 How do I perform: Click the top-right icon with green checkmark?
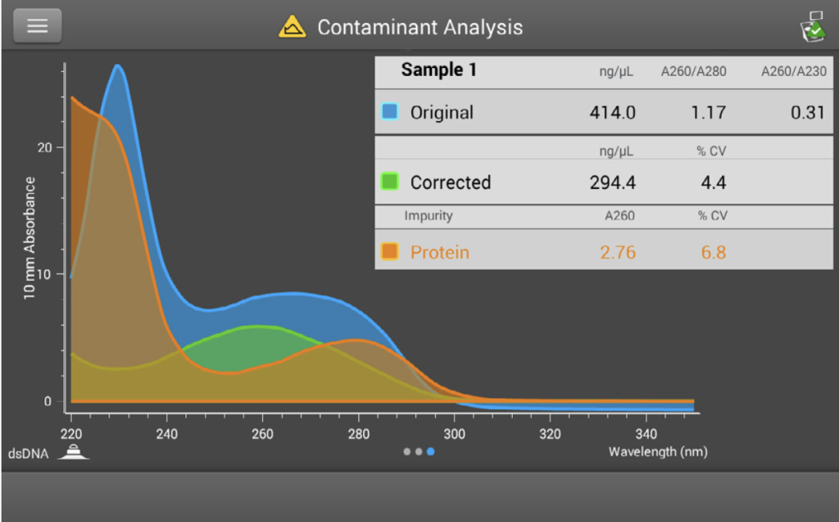813,27
